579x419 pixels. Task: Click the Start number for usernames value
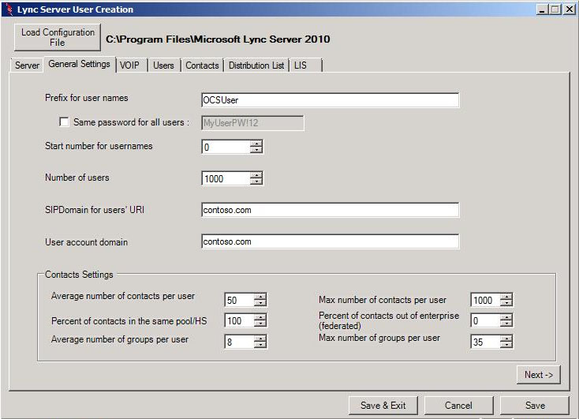coord(226,147)
